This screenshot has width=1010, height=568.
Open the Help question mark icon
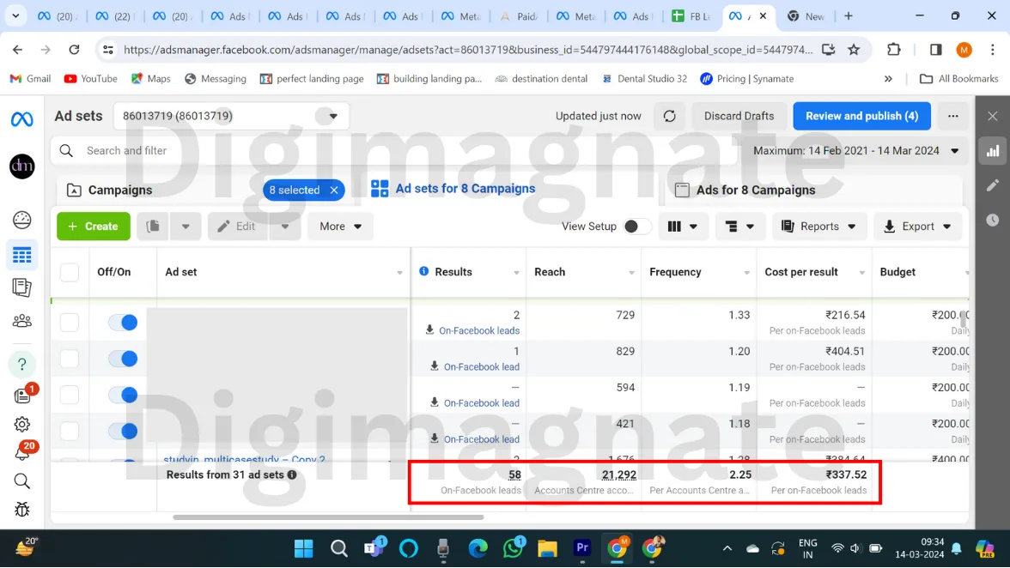click(x=22, y=364)
